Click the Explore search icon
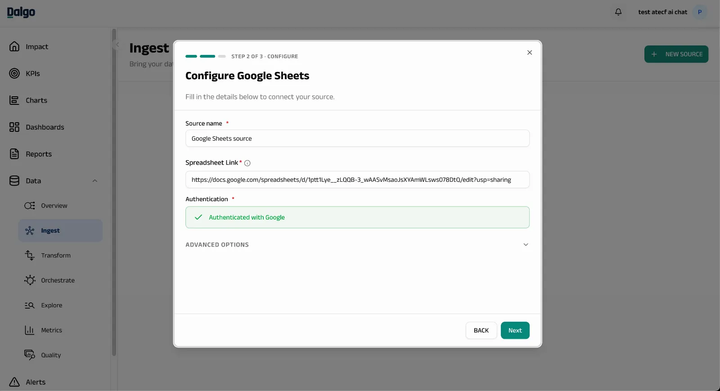The image size is (720, 391). click(30, 305)
